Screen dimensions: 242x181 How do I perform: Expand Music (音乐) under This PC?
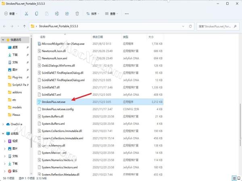click(5, 171)
